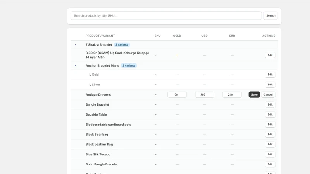Edit the Antique Drawers GOLD value field
This screenshot has height=174, width=310.
click(x=177, y=95)
